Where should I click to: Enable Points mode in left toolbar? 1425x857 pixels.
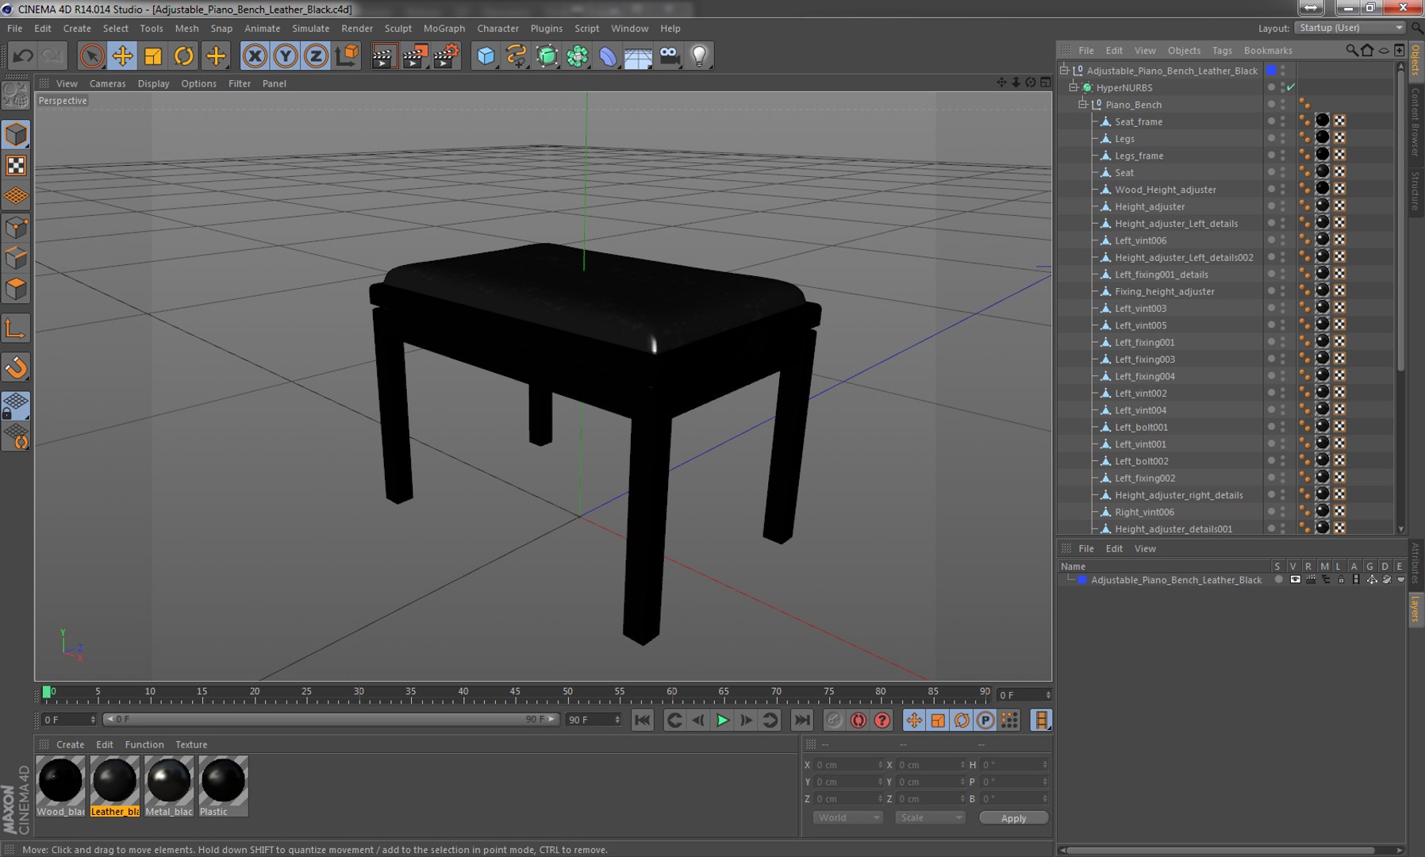pos(16,228)
